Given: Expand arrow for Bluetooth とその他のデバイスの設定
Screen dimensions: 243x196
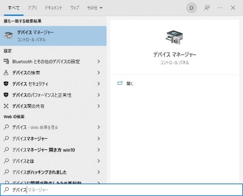Looking at the screenshot, I should point(99,61).
